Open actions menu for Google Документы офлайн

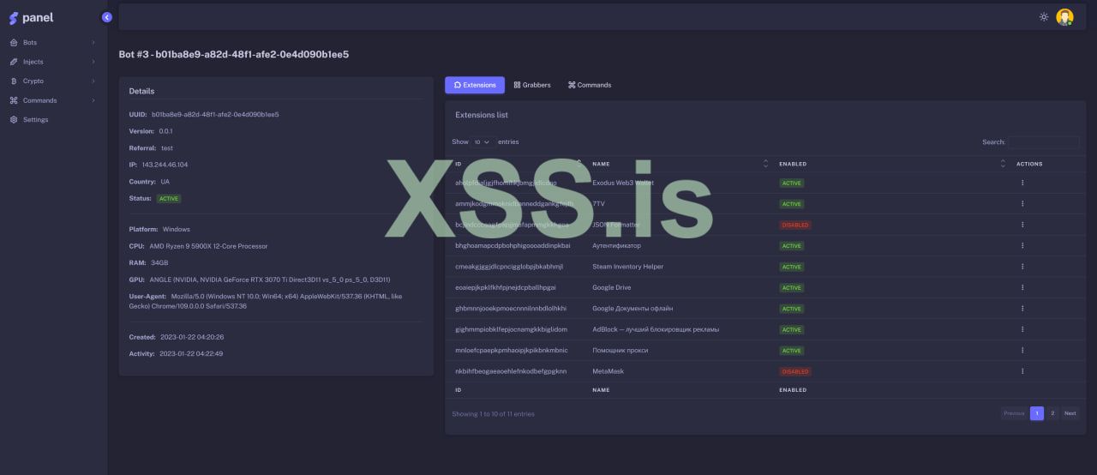(x=1022, y=309)
